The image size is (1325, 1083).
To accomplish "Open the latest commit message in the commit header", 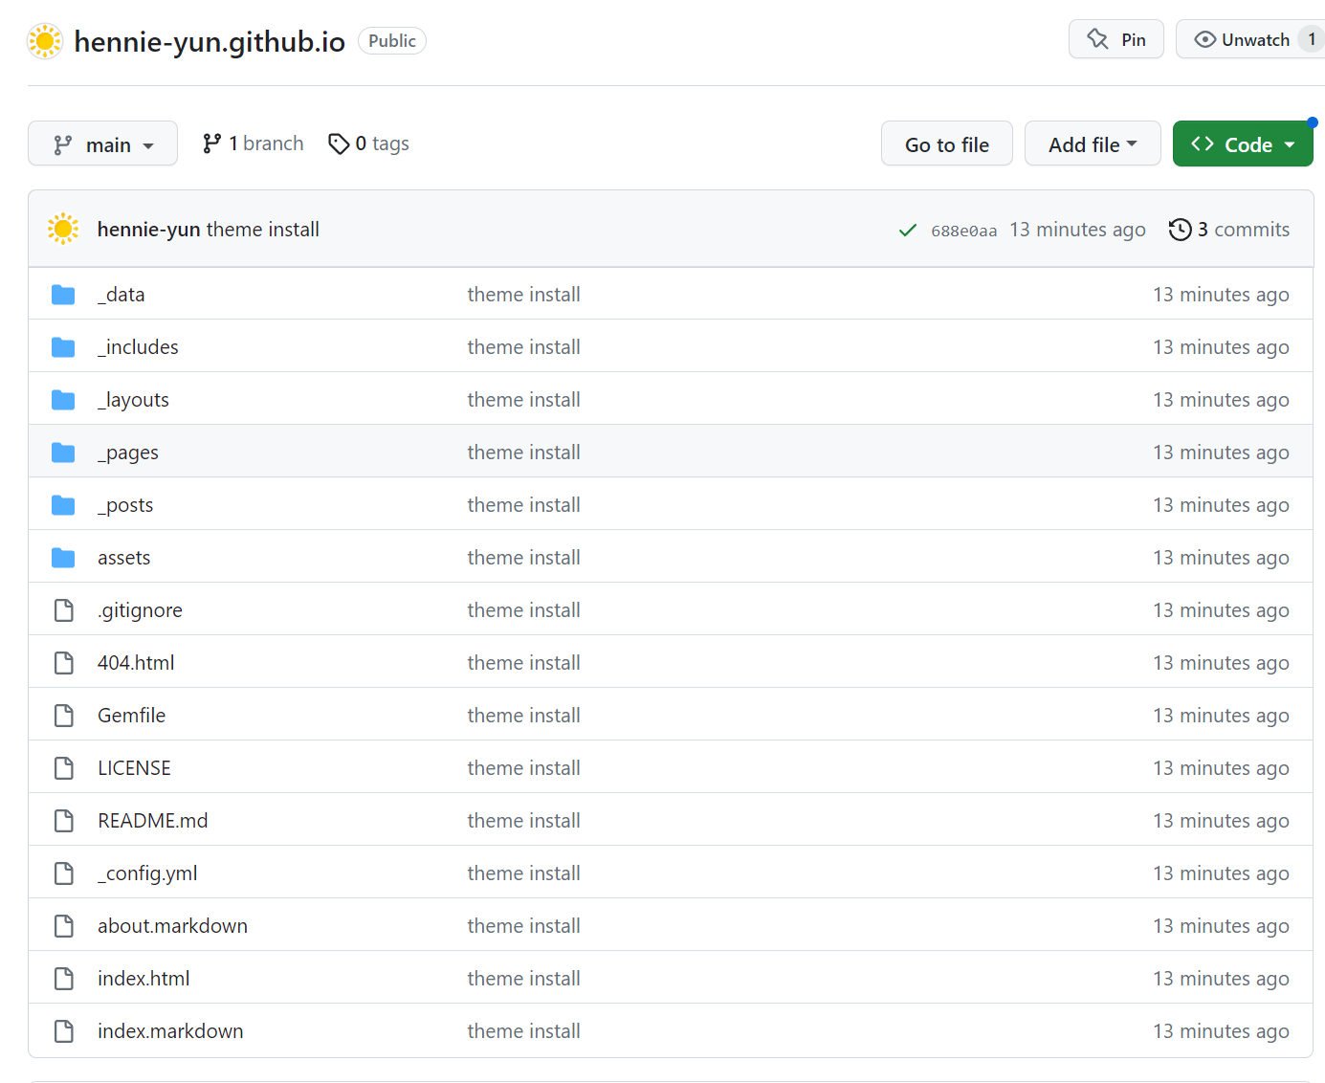I will click(263, 230).
